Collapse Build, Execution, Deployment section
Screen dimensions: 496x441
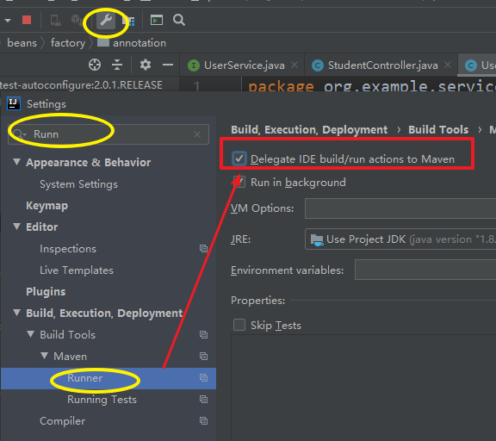17,313
